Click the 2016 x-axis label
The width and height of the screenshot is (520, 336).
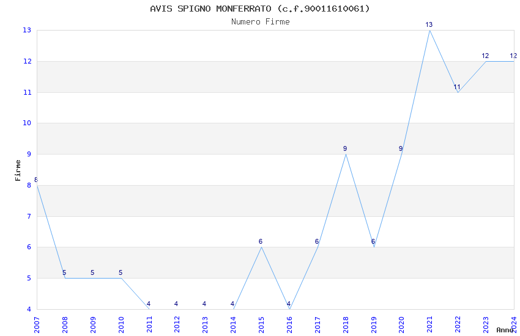[x=289, y=325]
